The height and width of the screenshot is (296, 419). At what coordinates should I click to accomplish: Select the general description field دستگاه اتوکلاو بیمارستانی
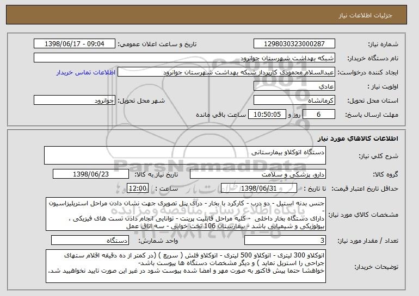185,155
